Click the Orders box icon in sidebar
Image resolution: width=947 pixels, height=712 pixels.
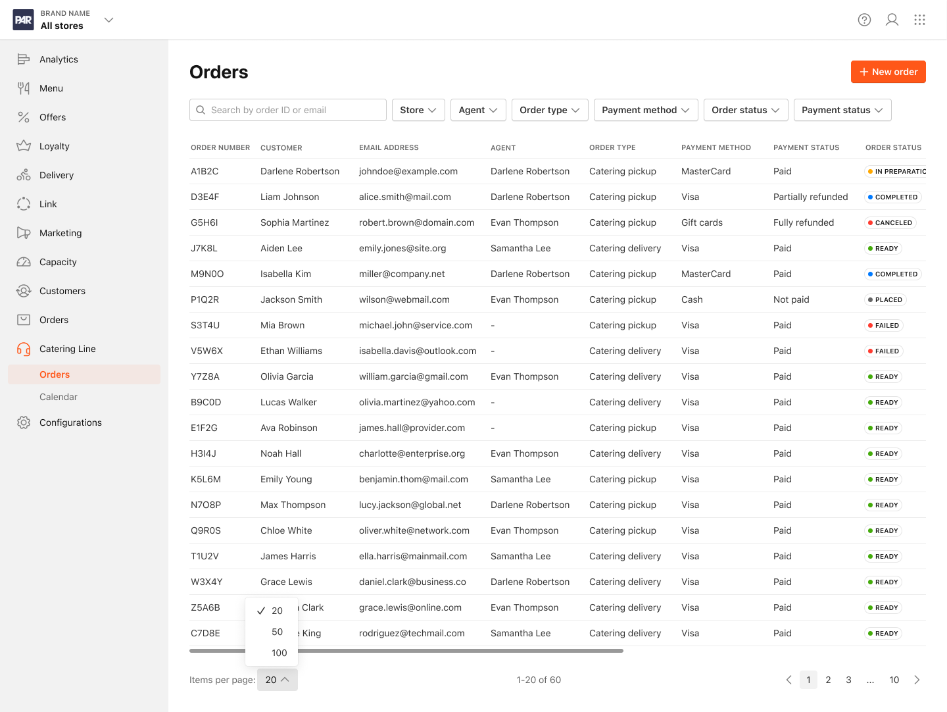tap(24, 320)
